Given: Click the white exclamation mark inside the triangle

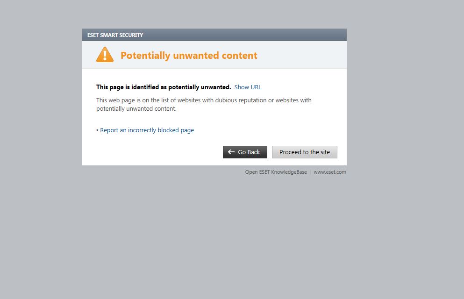Looking at the screenshot, I should [x=105, y=55].
